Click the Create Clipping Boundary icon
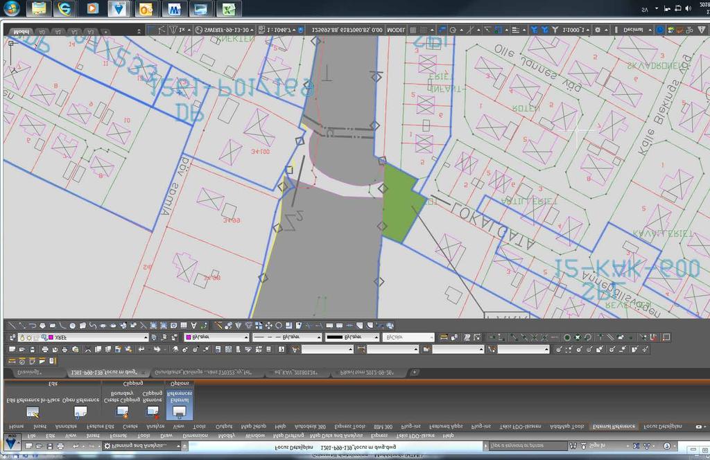This screenshot has height=460, width=710. 122,412
